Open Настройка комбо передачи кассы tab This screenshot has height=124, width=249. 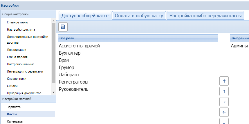click(205, 16)
